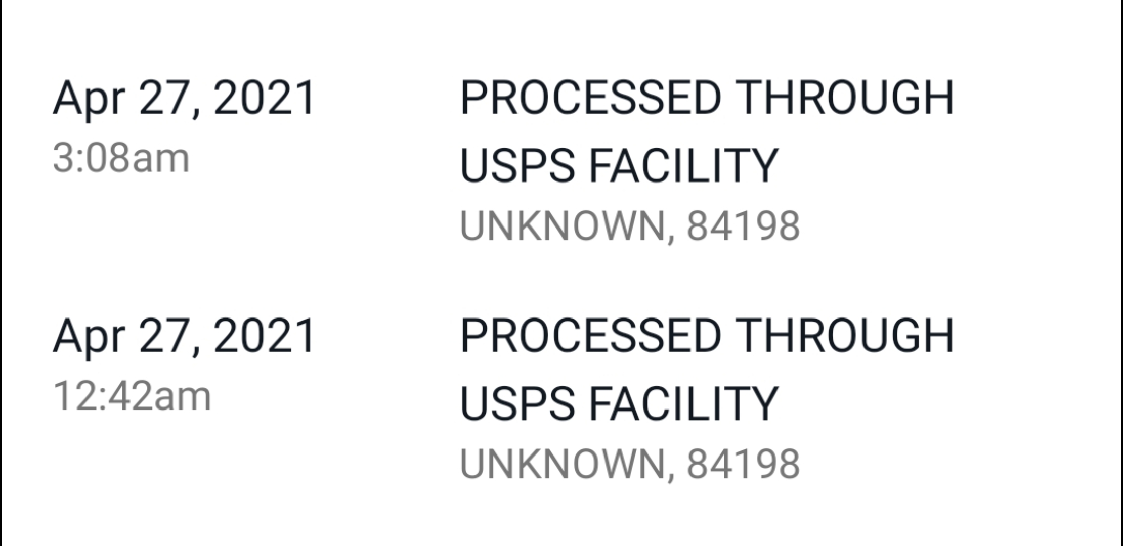Select the word FACILITY in the 12:42am entry
Viewport: 1123px width, 546px height.
tap(683, 403)
